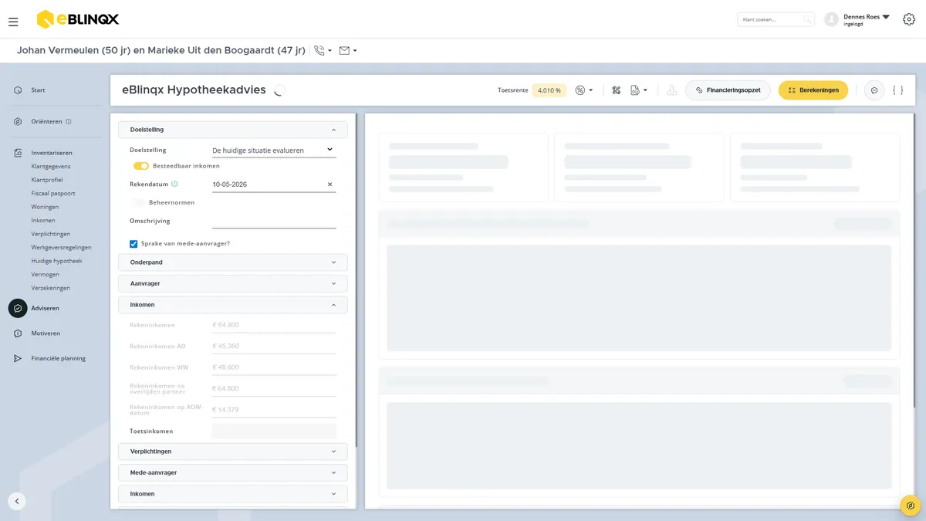Image resolution: width=926 pixels, height=521 pixels.
Task: Collapse the Doelstelling section header
Action: pyautogui.click(x=233, y=130)
